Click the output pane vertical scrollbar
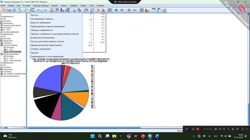The width and height of the screenshot is (250, 140). 249,70
